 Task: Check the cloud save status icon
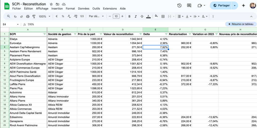64,4
